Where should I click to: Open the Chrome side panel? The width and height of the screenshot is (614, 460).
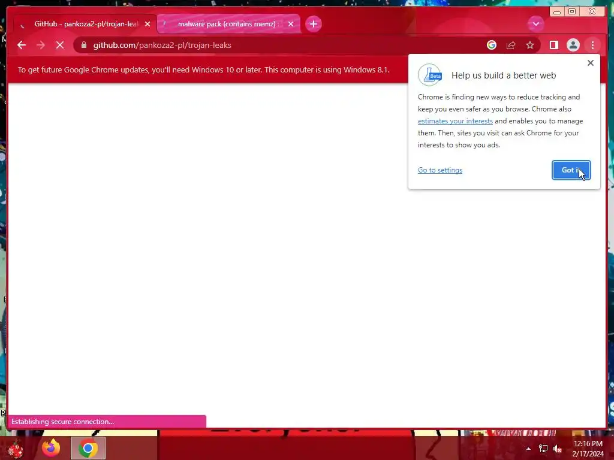tap(553, 45)
